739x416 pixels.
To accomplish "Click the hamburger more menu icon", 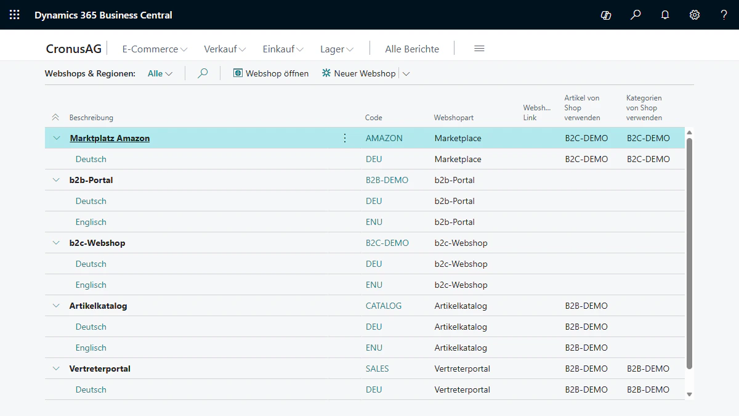I will [x=479, y=49].
